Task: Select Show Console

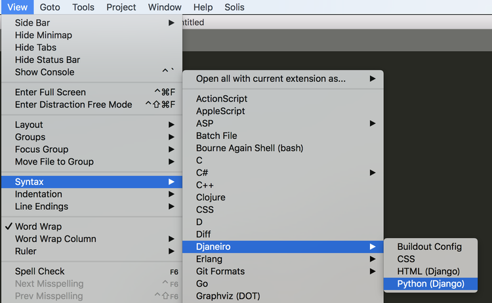Action: (92, 72)
